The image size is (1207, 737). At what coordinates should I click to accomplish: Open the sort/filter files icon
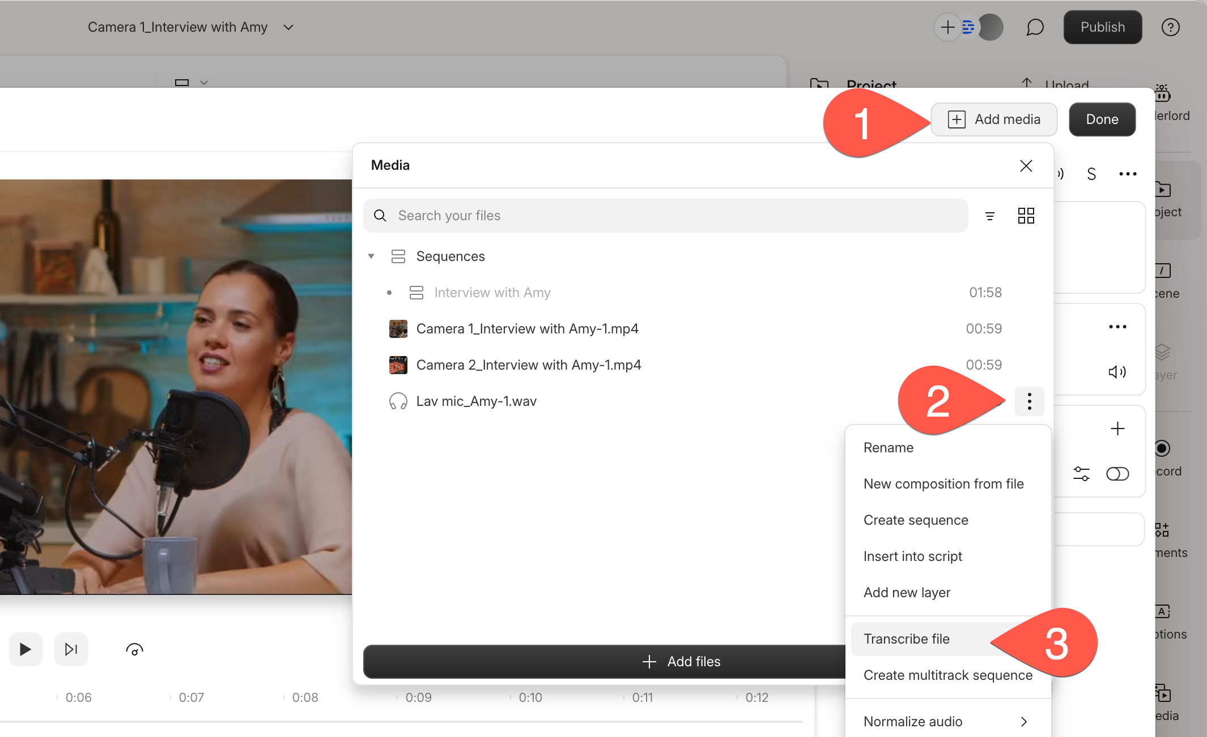(x=989, y=216)
